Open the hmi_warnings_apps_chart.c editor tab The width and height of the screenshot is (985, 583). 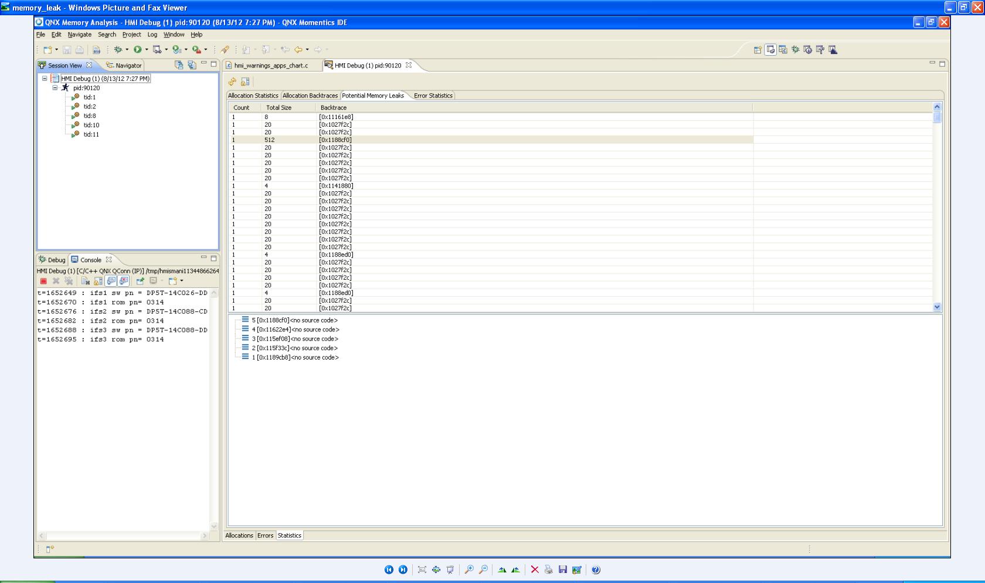click(271, 66)
